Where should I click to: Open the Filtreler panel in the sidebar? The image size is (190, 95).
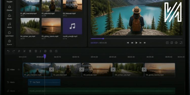tap(9, 17)
